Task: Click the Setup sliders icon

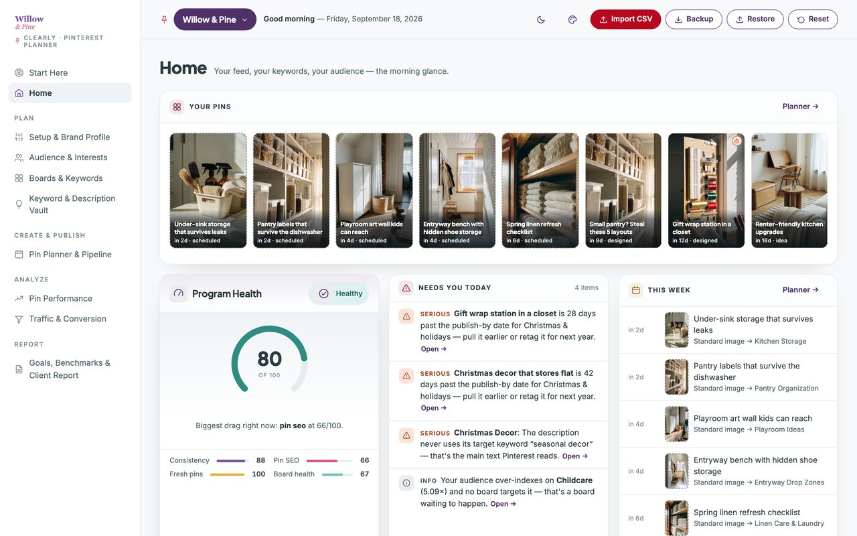Action: [x=19, y=137]
